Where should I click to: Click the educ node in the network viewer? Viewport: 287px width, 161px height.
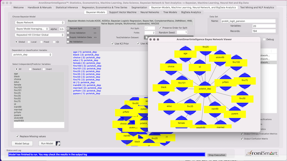169,106
